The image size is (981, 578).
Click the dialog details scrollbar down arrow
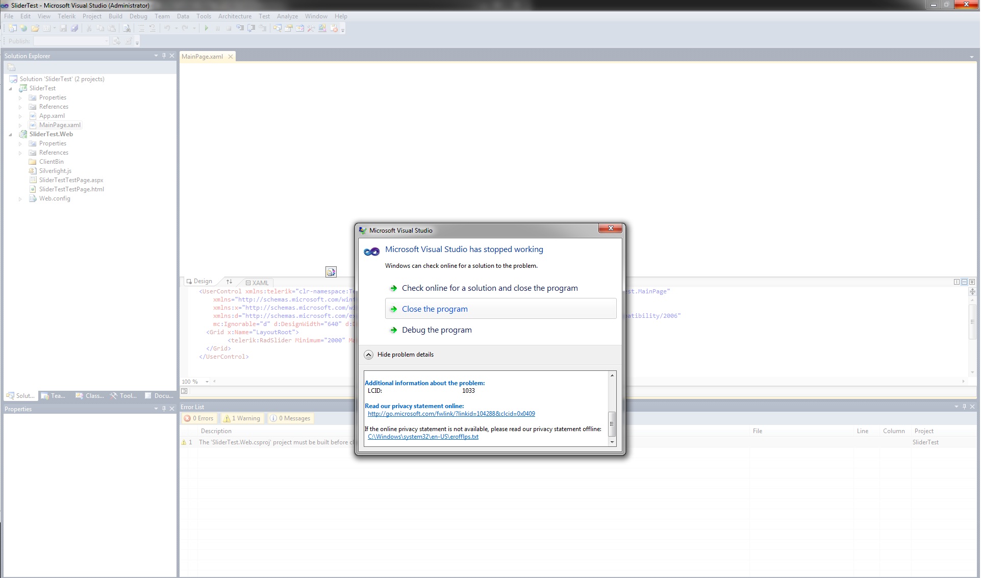(612, 442)
